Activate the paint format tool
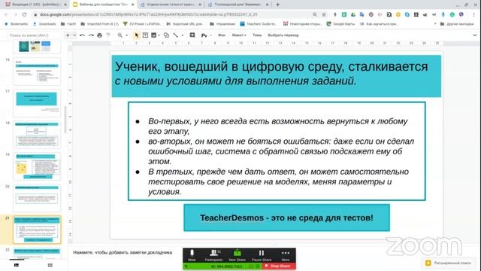The width and height of the screenshot is (481, 271). point(108,35)
